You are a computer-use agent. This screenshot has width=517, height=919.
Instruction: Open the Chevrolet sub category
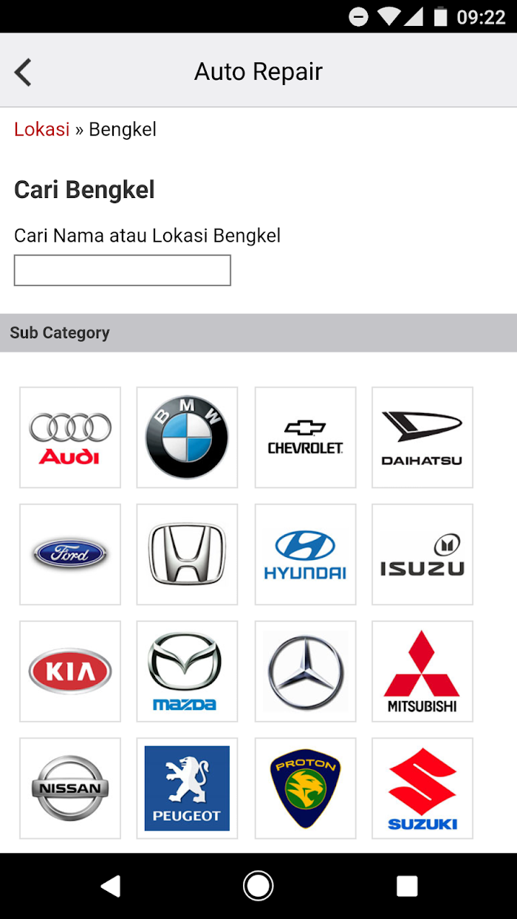click(305, 437)
